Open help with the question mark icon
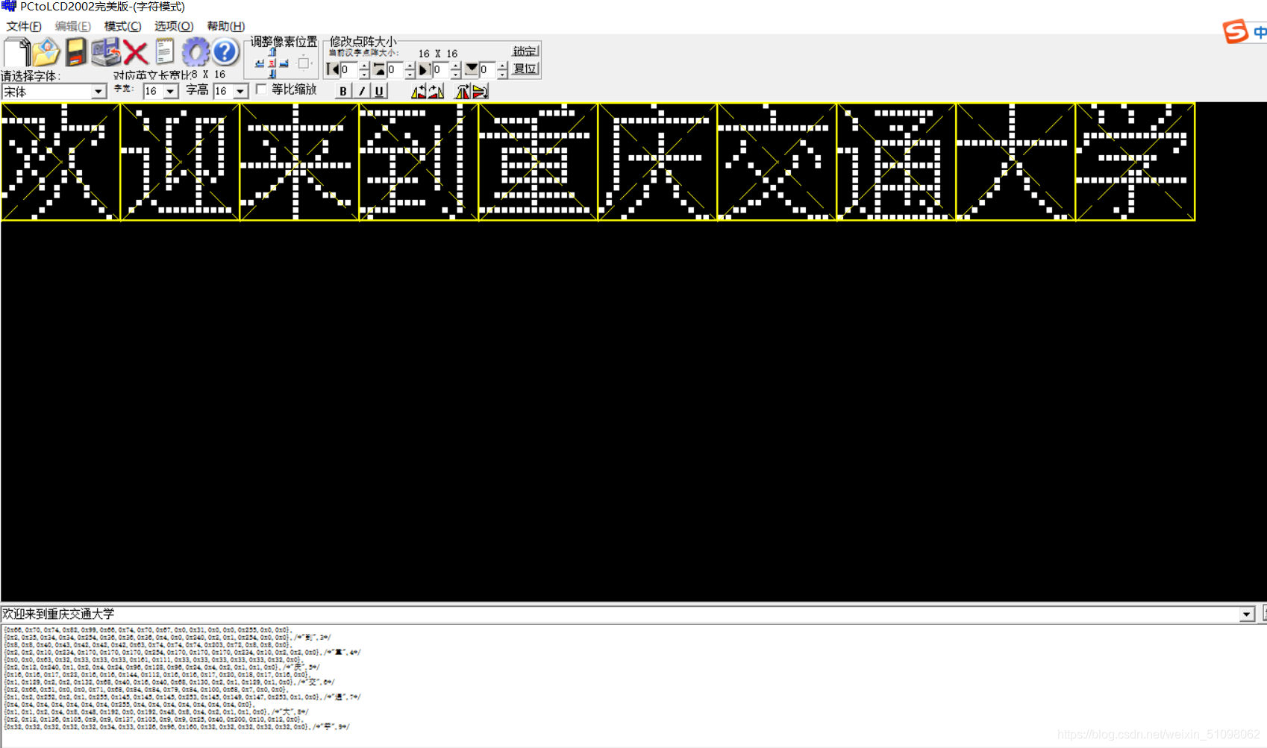 coord(225,52)
